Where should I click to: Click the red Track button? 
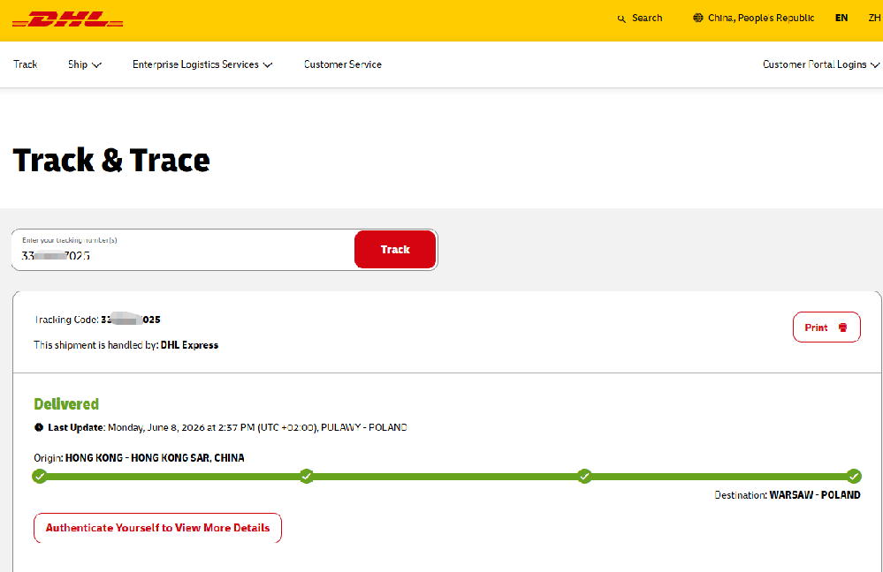point(395,249)
